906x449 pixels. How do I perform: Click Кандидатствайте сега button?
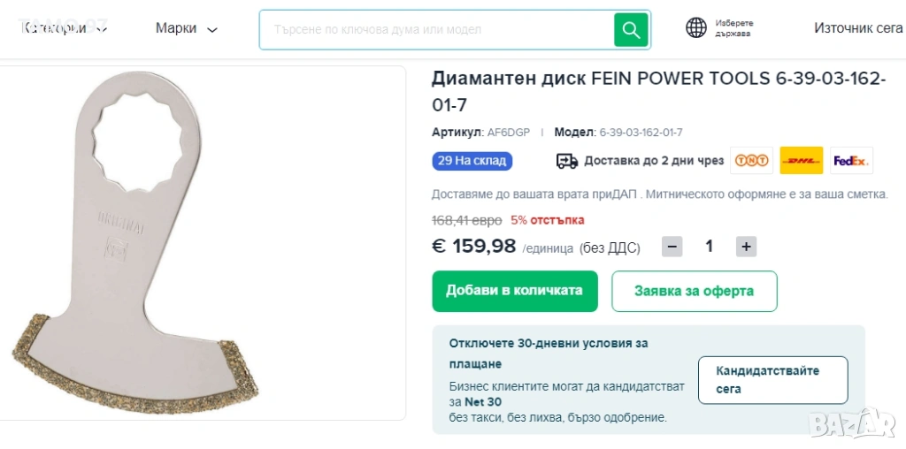[773, 380]
